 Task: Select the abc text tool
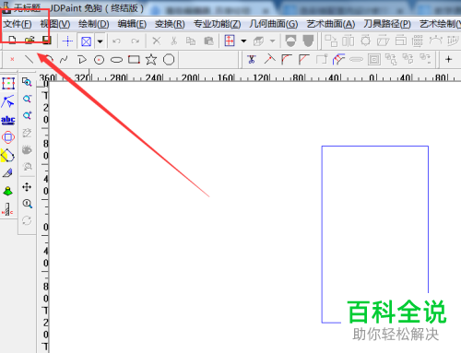pos(8,120)
